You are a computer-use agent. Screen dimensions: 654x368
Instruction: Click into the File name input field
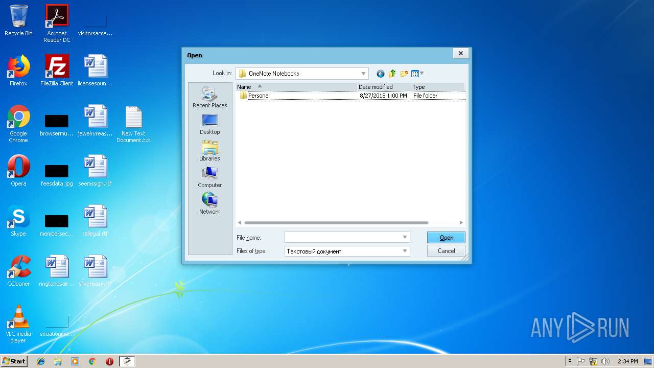coord(343,237)
